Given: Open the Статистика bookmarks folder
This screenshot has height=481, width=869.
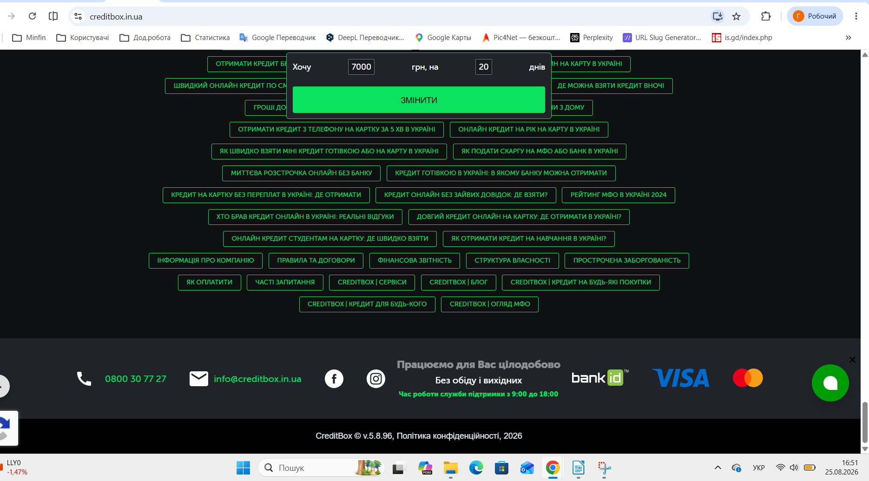Looking at the screenshot, I should click(205, 38).
